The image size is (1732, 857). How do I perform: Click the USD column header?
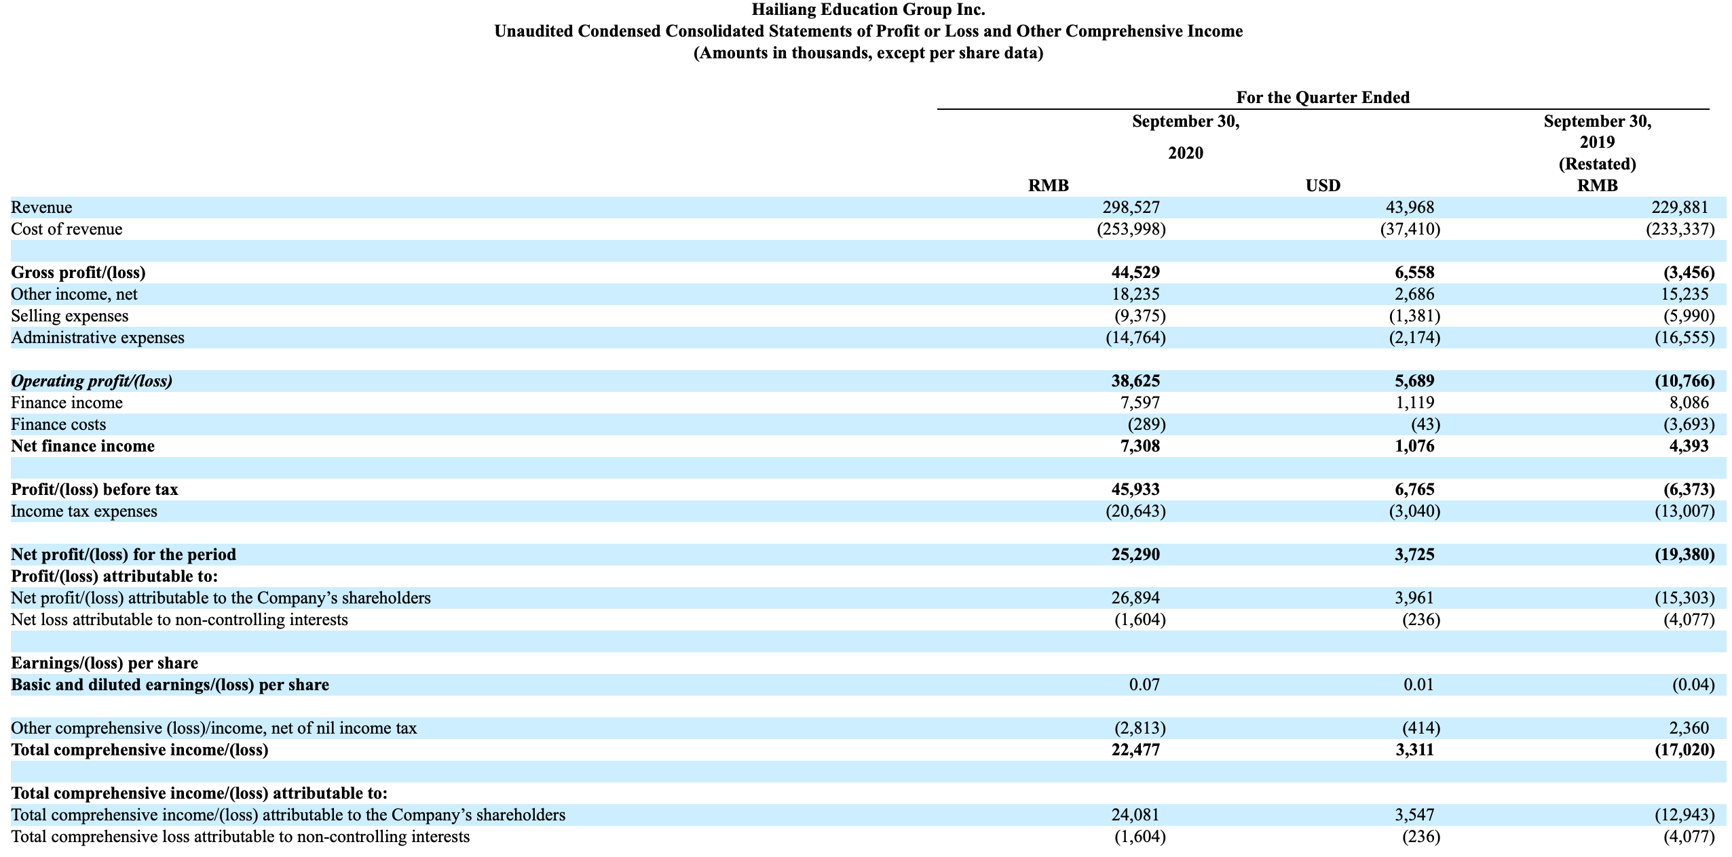point(1323,186)
